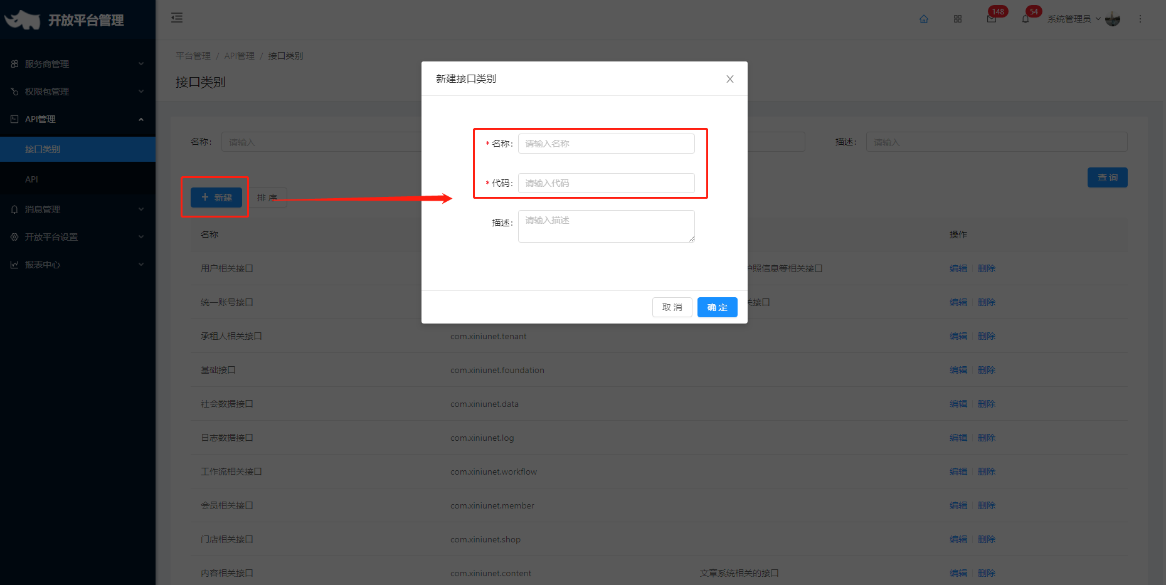This screenshot has width=1166, height=585.
Task: Click com.xiniunet.foundation code cell
Action: (x=497, y=370)
